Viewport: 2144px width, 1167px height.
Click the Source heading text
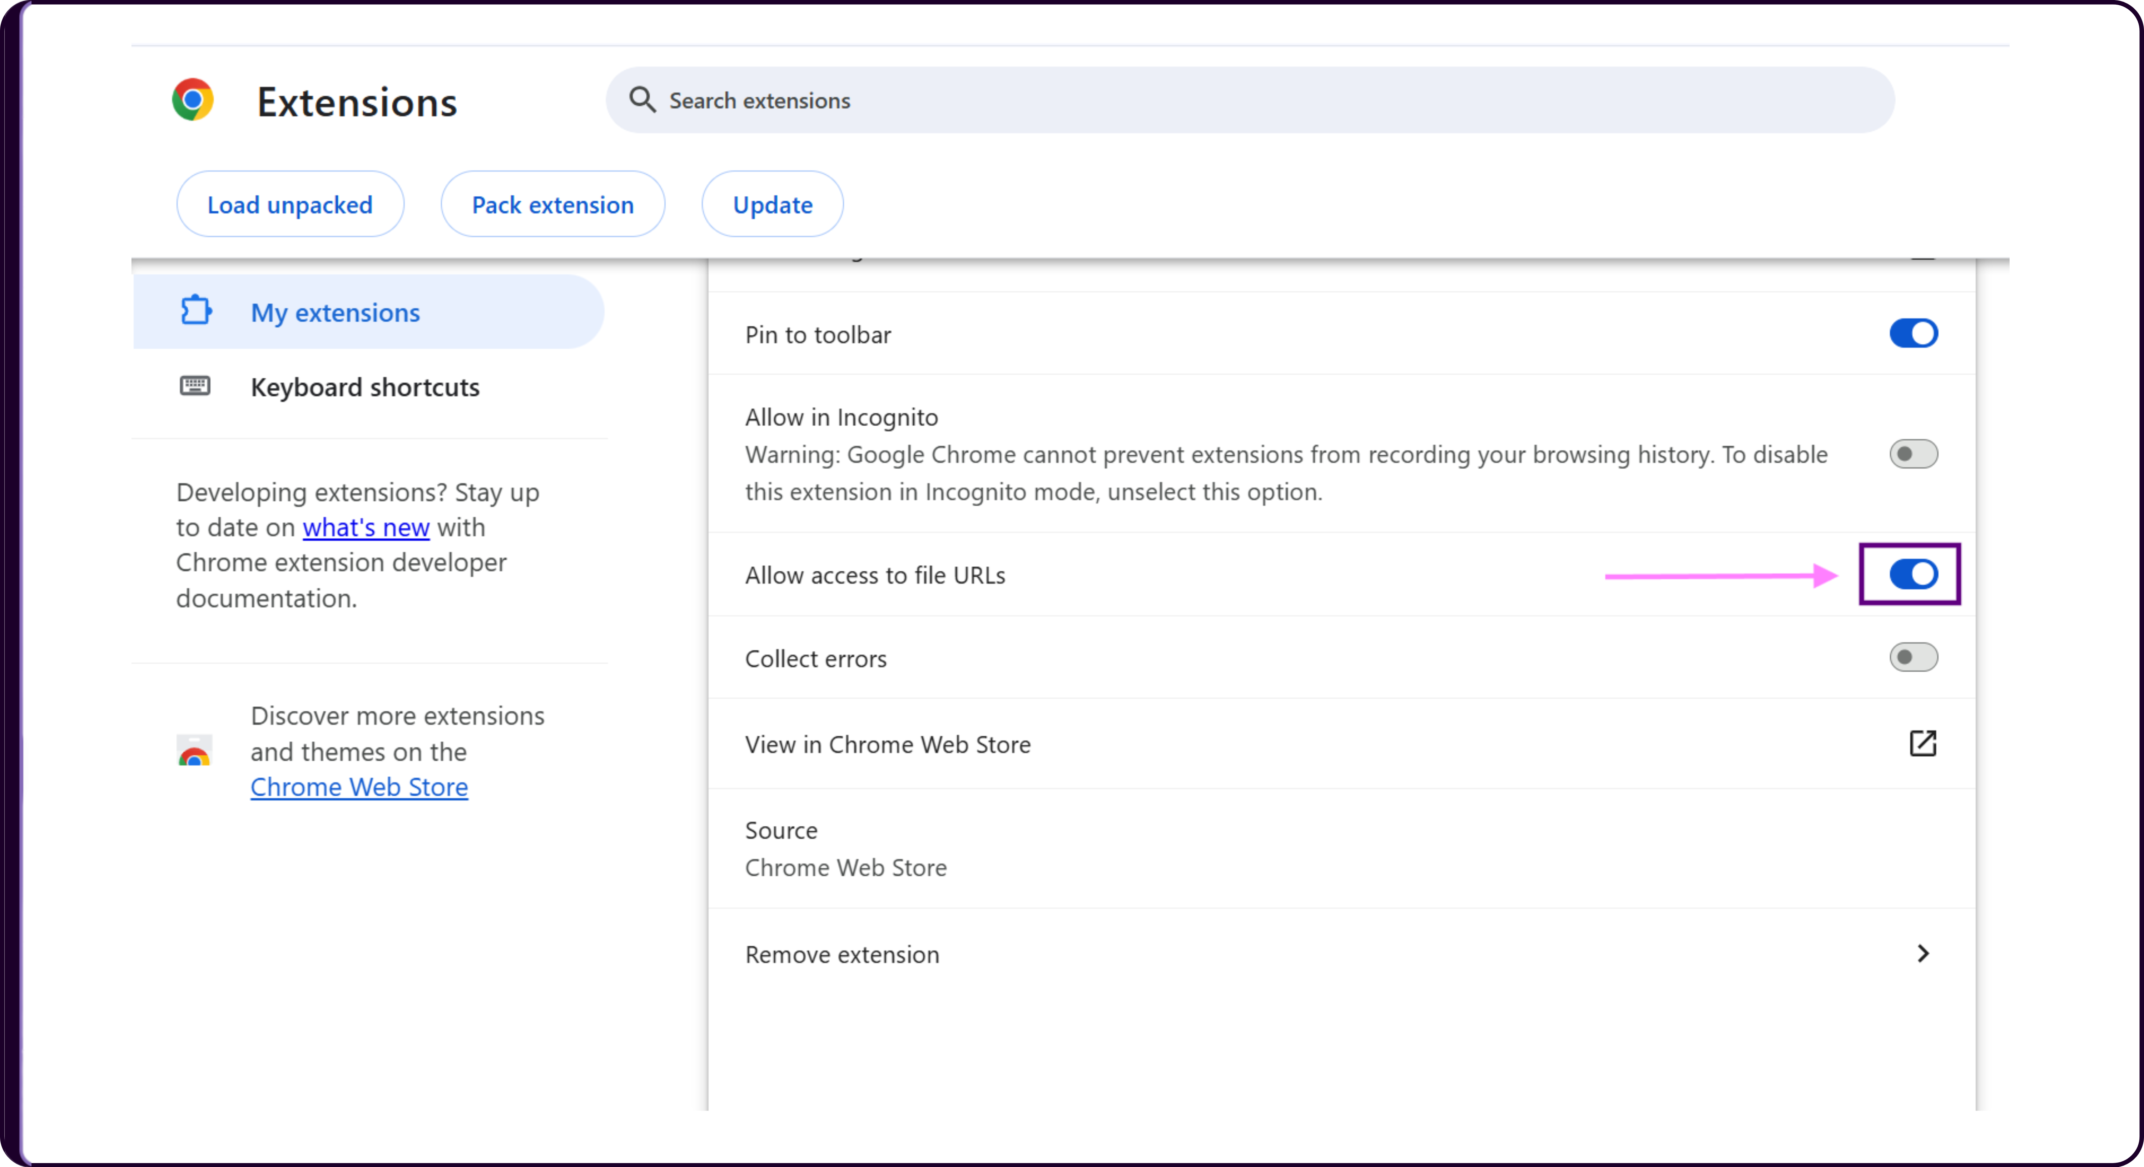781,830
